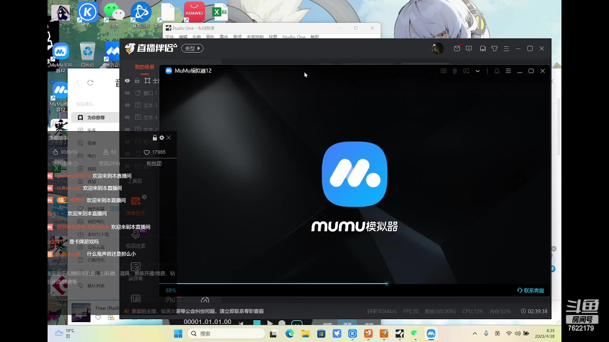Toggle visibility of the 窗口 1 source
The height and width of the screenshot is (342, 609).
128,93
